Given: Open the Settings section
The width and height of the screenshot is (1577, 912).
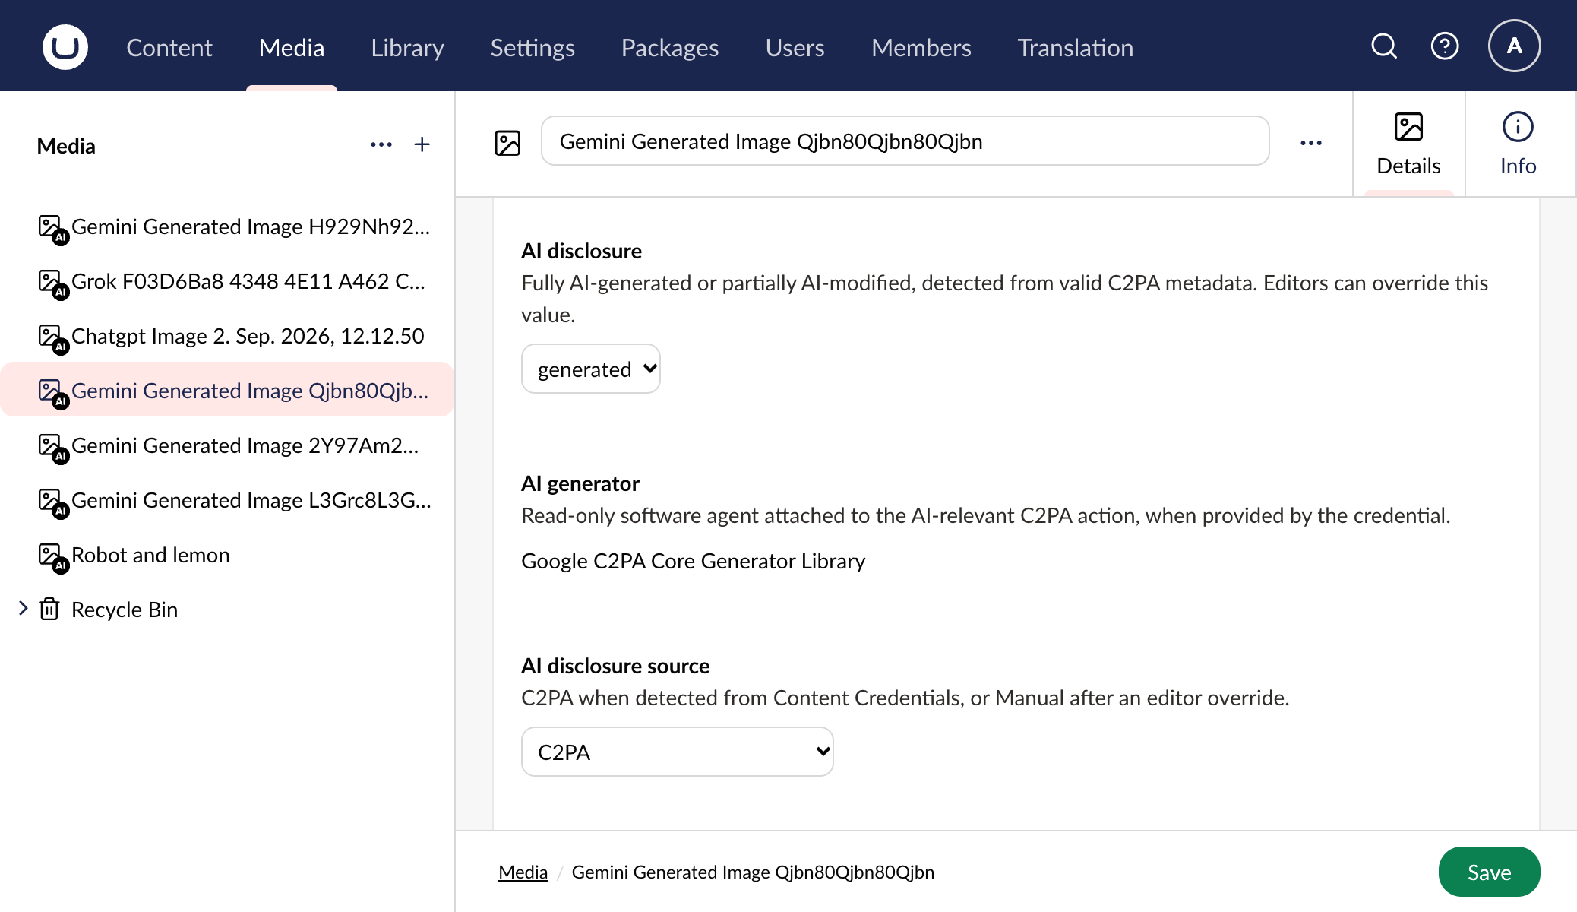Looking at the screenshot, I should coord(533,47).
